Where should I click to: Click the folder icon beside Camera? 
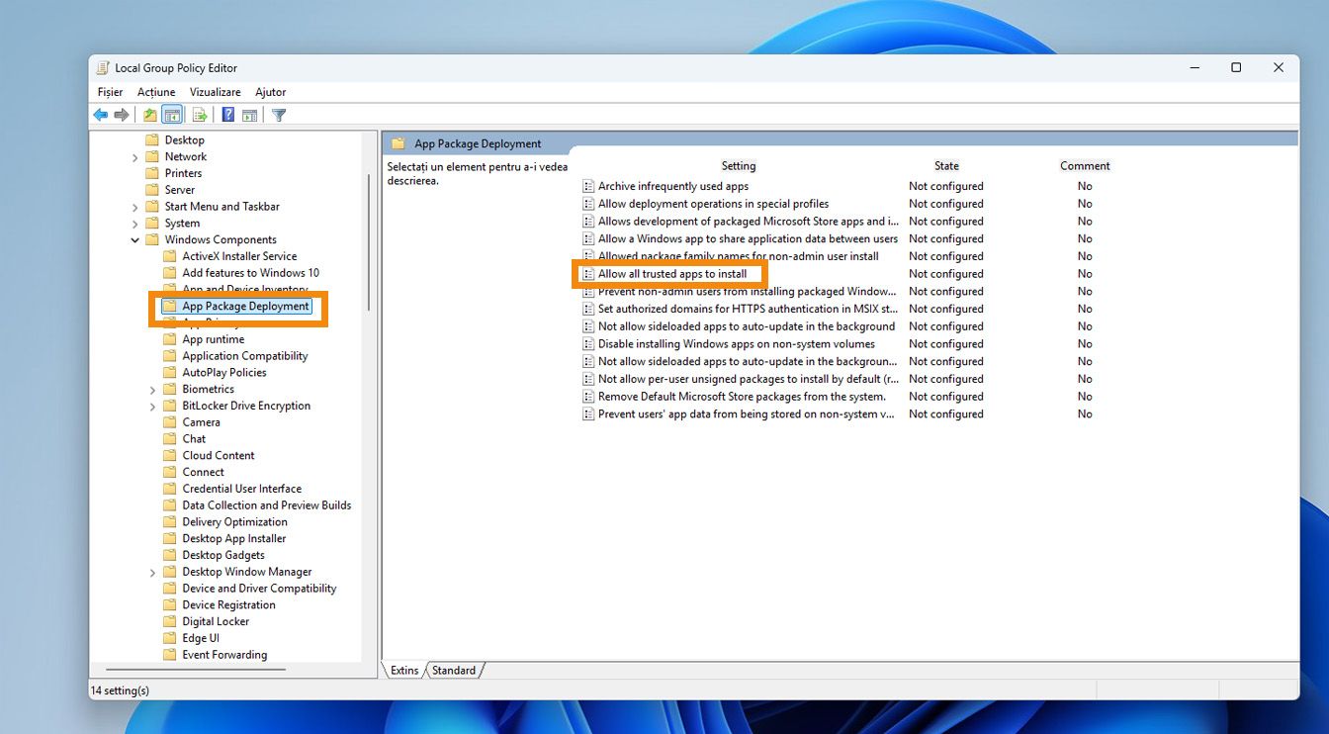(x=170, y=422)
